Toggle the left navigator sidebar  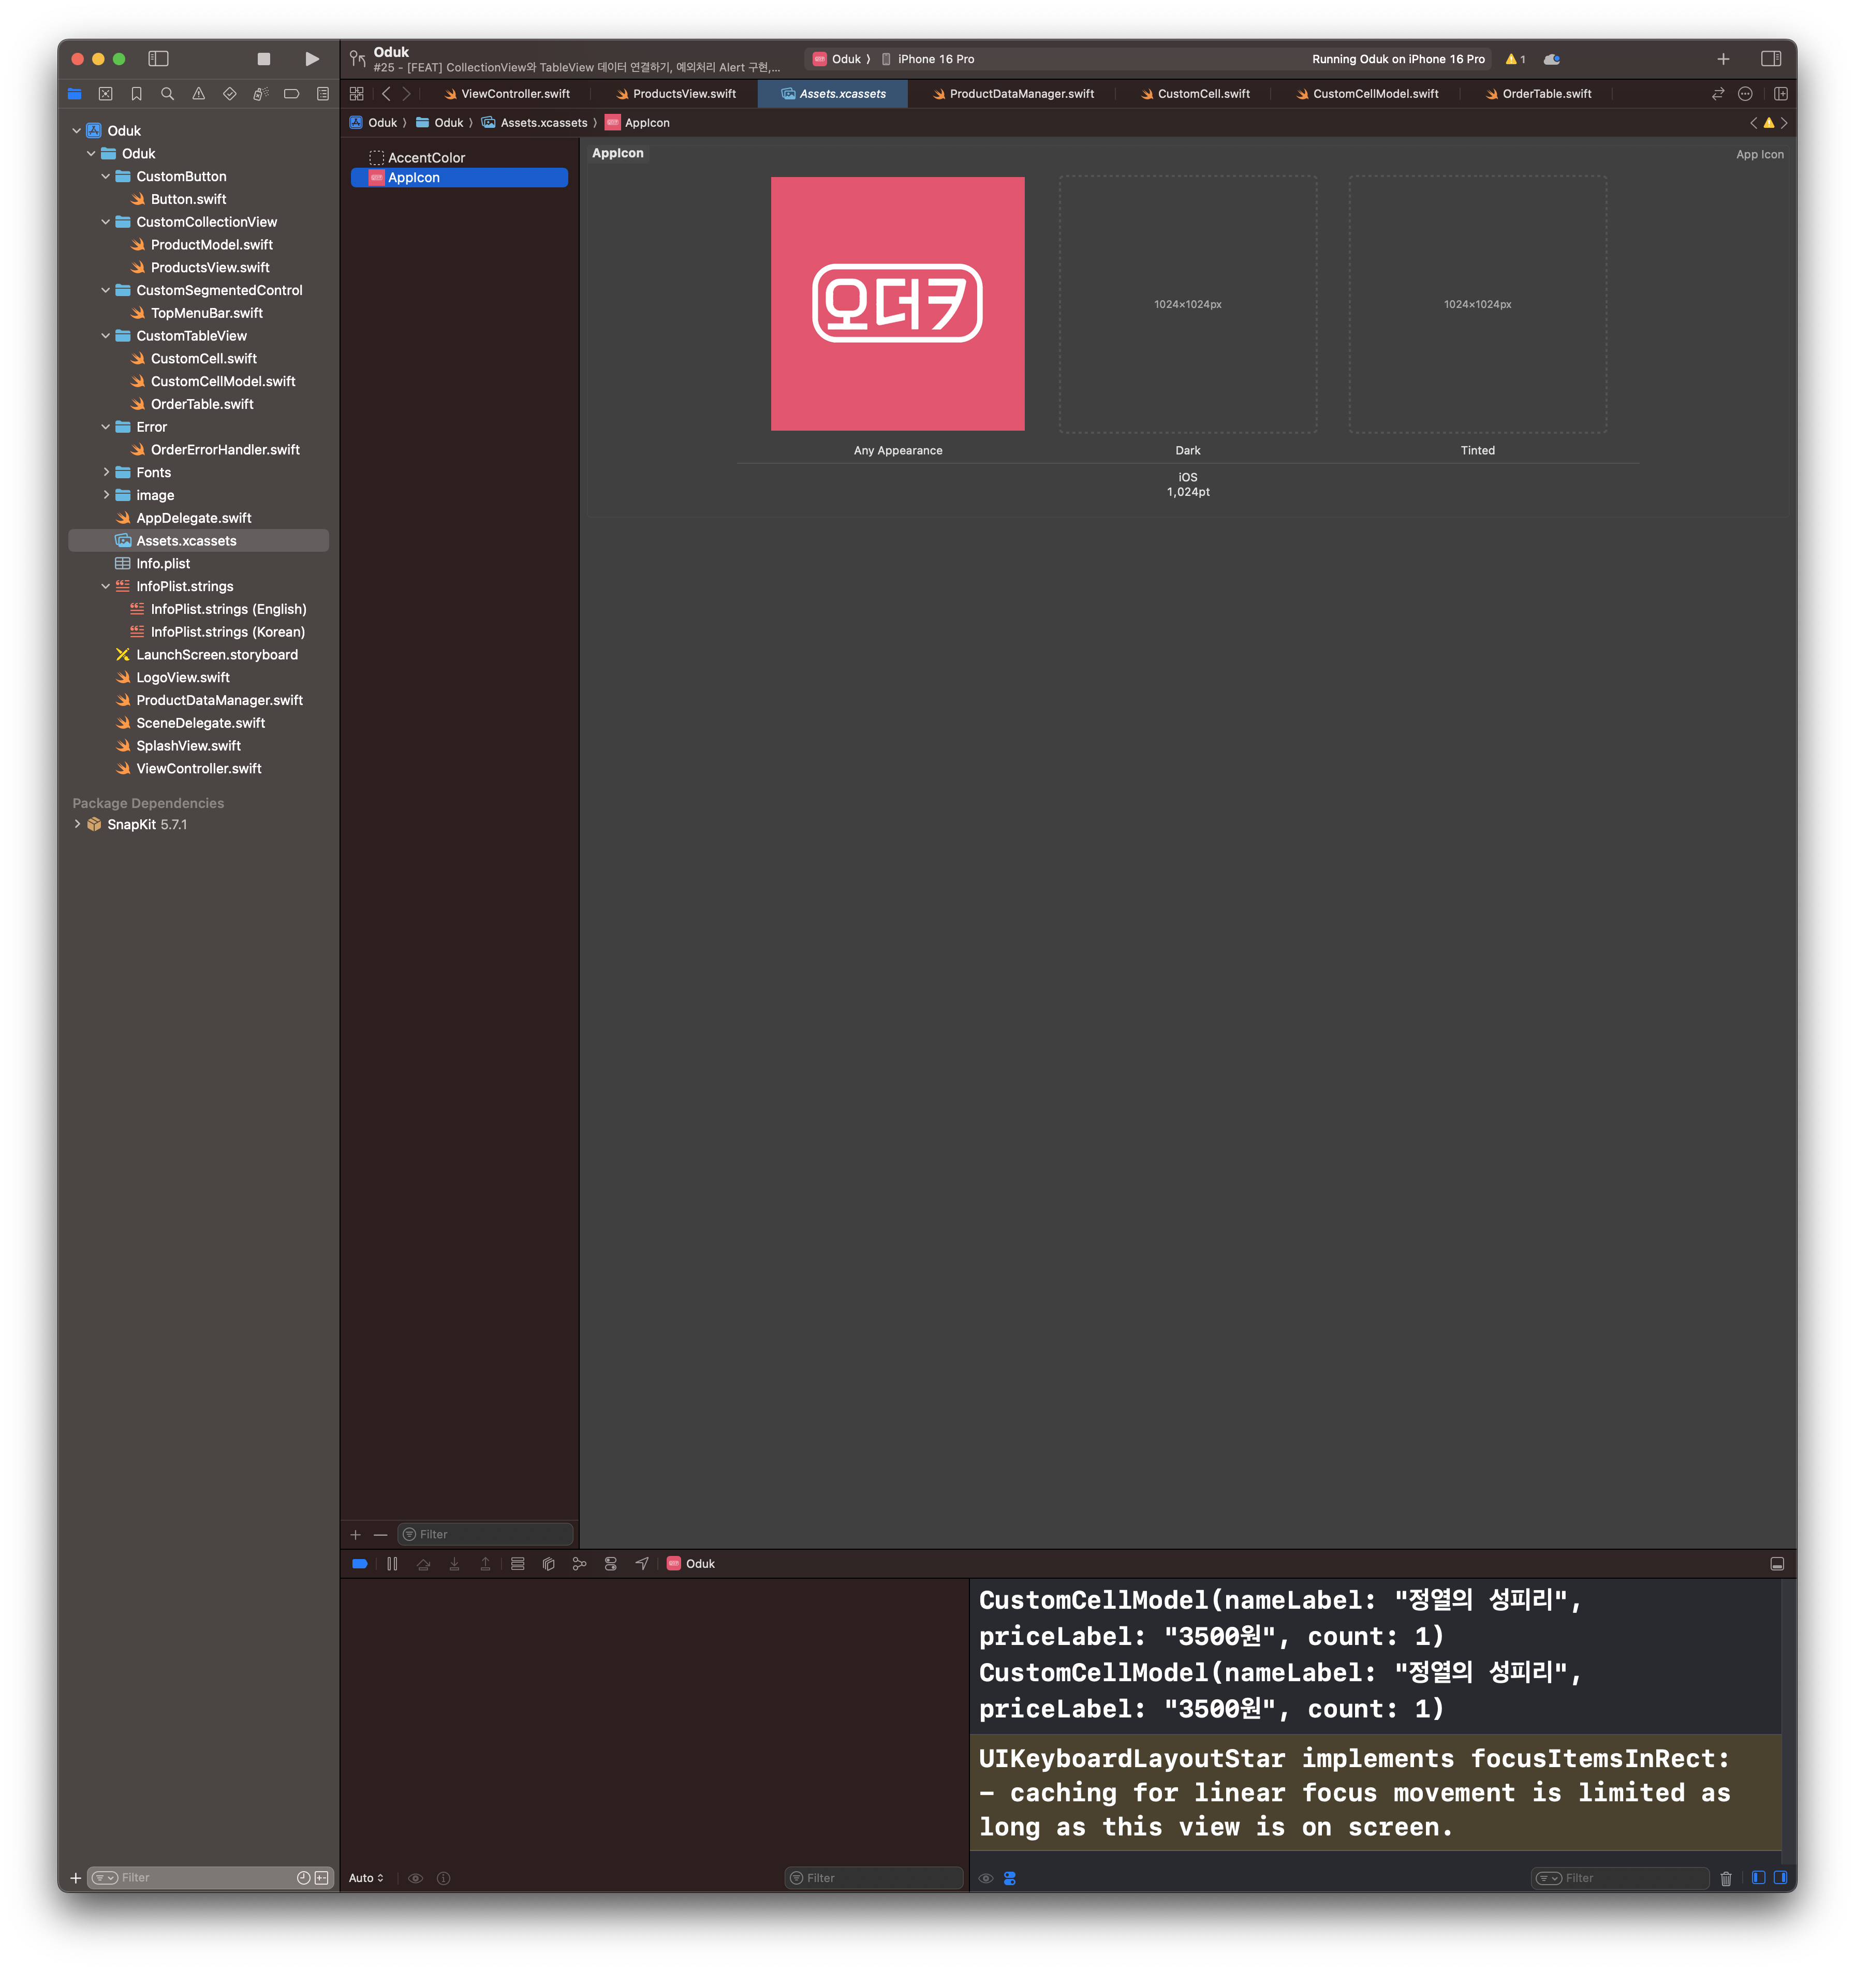158,60
